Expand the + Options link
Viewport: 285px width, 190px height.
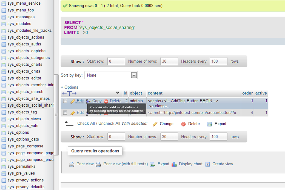70,87
